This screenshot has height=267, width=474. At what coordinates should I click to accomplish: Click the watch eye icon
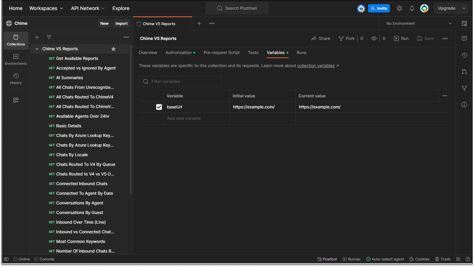pos(374,39)
